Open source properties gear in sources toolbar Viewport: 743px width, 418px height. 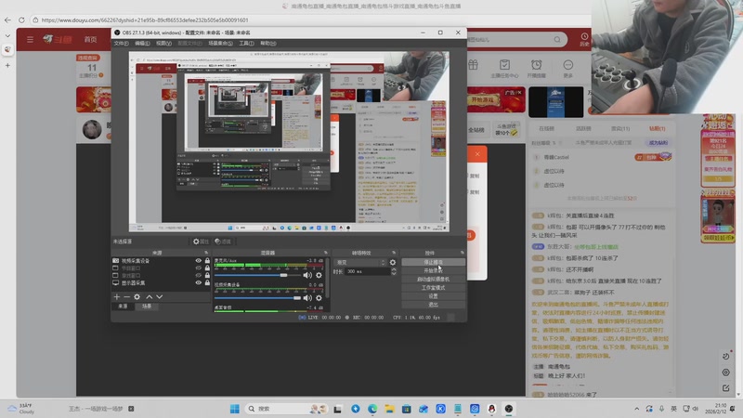pyautogui.click(x=137, y=296)
